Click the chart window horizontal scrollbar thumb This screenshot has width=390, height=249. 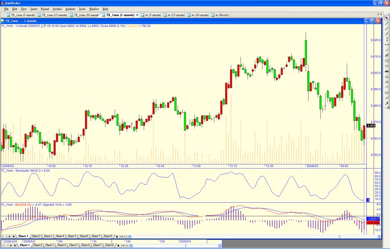(339, 236)
